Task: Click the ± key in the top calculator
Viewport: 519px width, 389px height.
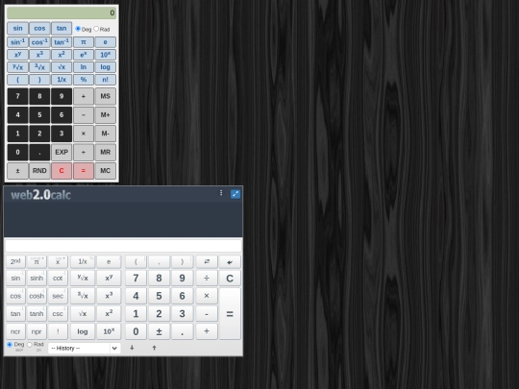Action: coord(18,171)
